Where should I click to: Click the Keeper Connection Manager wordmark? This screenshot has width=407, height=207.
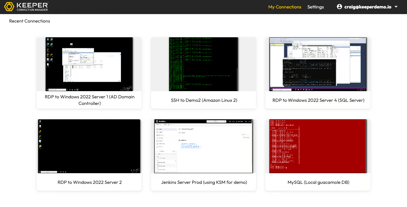(x=32, y=7)
